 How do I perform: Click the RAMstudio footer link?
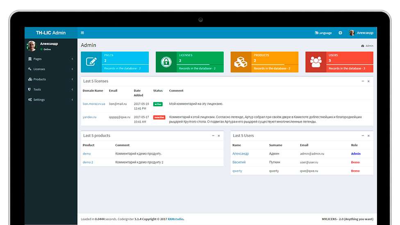[176, 219]
